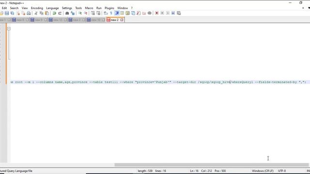
Task: Open the Encoding menu
Action: click(x=37, y=8)
